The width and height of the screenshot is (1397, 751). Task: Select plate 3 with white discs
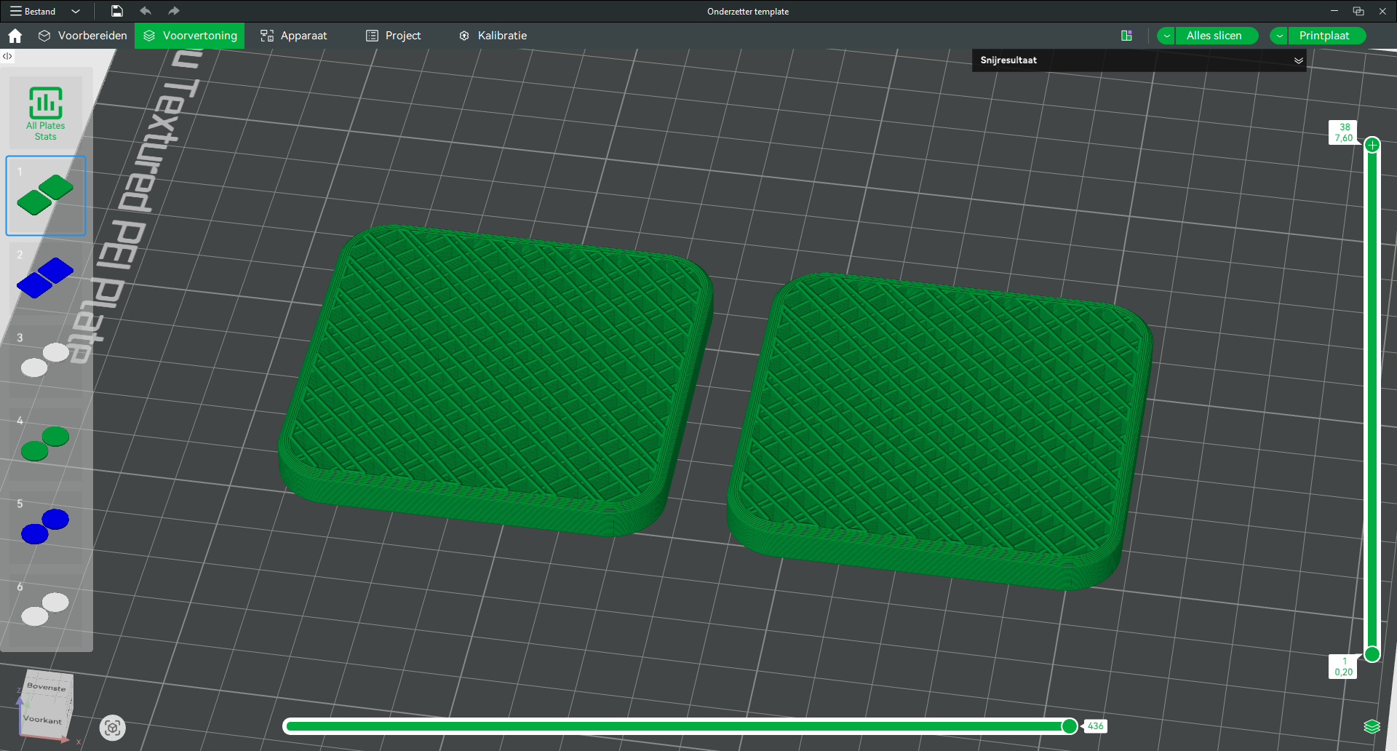(46, 360)
